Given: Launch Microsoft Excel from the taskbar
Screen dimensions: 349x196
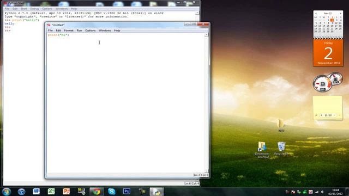Looking at the screenshot, I should coord(51,191).
